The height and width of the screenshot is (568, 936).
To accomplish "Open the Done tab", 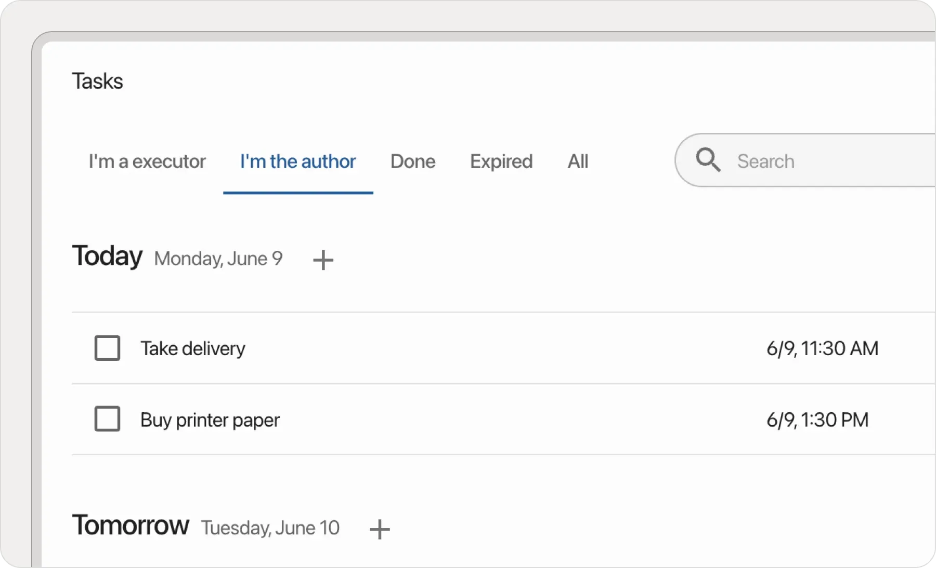I will pos(412,161).
